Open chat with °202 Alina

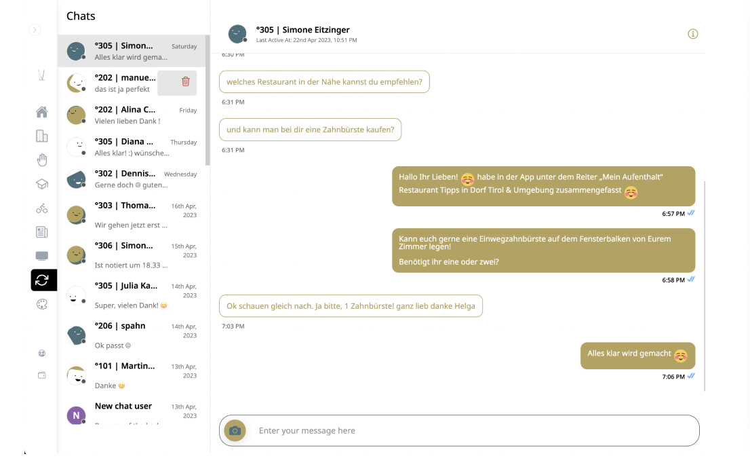pyautogui.click(x=132, y=115)
